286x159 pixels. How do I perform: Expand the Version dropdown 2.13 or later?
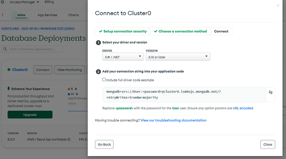(x=178, y=57)
